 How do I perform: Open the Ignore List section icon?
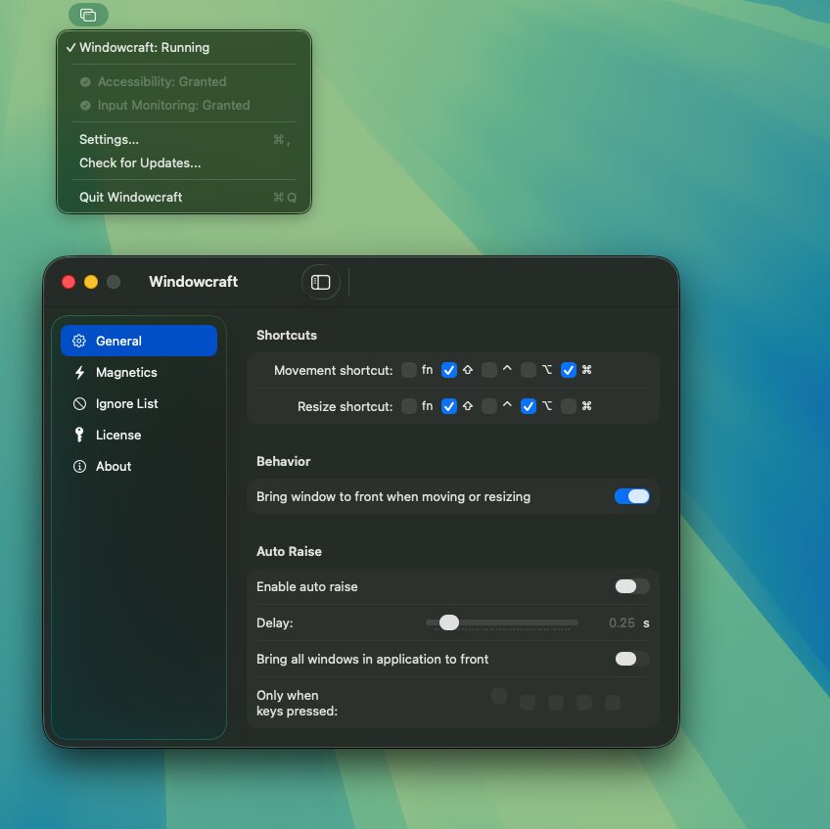coord(79,403)
